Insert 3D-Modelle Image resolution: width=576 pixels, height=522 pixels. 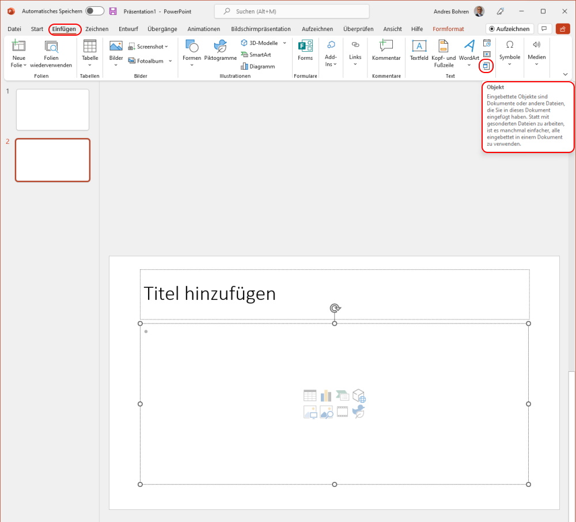coord(259,43)
